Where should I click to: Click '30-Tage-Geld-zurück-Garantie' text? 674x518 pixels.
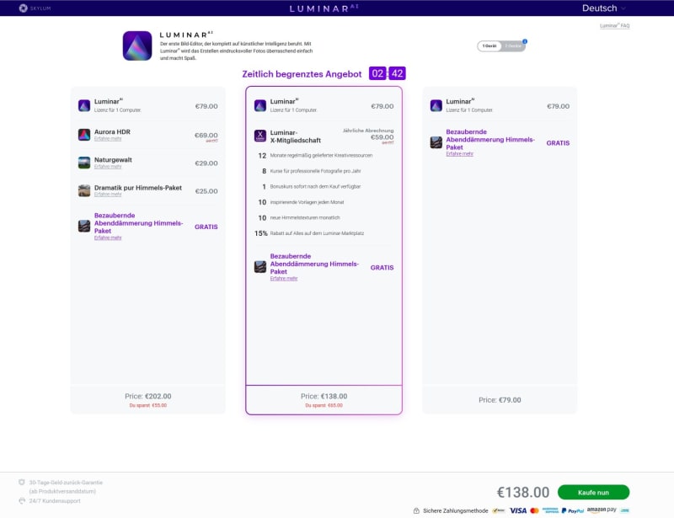(66, 483)
